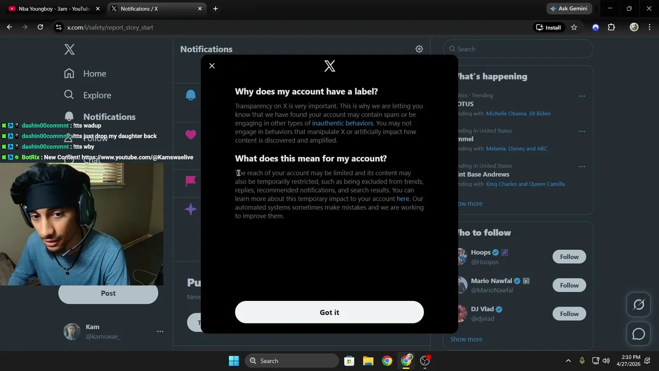
Task: Follow DJ Vlad
Action: [569, 313]
